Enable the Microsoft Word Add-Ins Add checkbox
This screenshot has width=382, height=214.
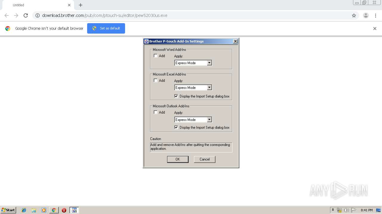tap(155, 56)
